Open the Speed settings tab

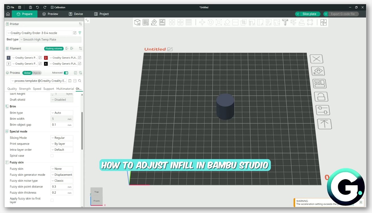tap(37, 89)
